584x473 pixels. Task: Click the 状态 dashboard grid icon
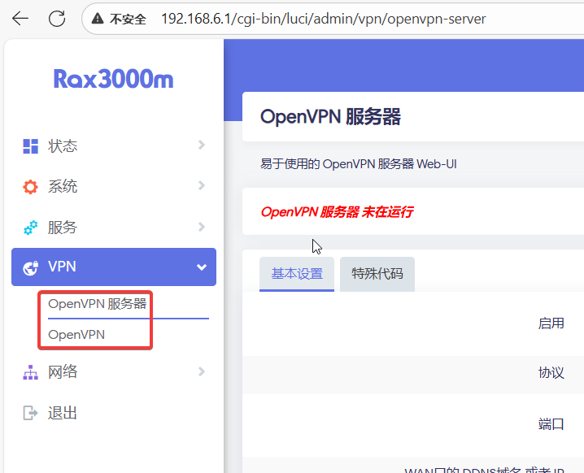tap(31, 146)
